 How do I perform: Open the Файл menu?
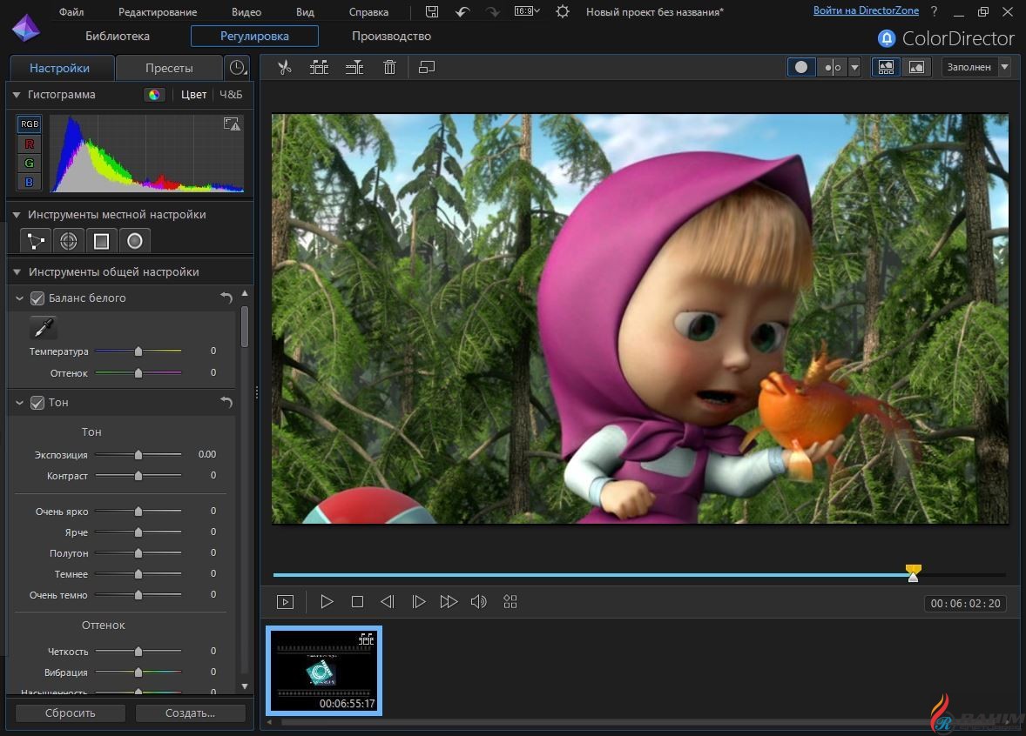(71, 12)
